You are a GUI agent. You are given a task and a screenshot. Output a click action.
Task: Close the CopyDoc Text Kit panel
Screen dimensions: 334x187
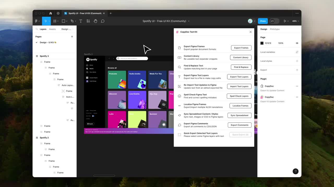[x=250, y=32]
